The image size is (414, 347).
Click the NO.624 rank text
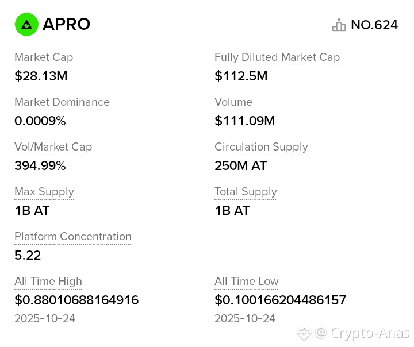(x=374, y=25)
